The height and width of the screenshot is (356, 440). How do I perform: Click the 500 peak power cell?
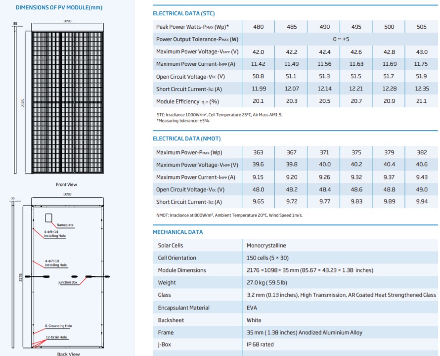pyautogui.click(x=389, y=27)
